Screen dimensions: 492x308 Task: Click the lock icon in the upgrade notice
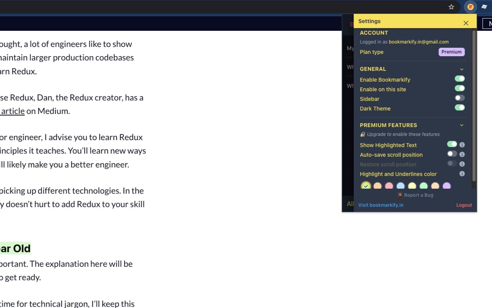[362, 134]
